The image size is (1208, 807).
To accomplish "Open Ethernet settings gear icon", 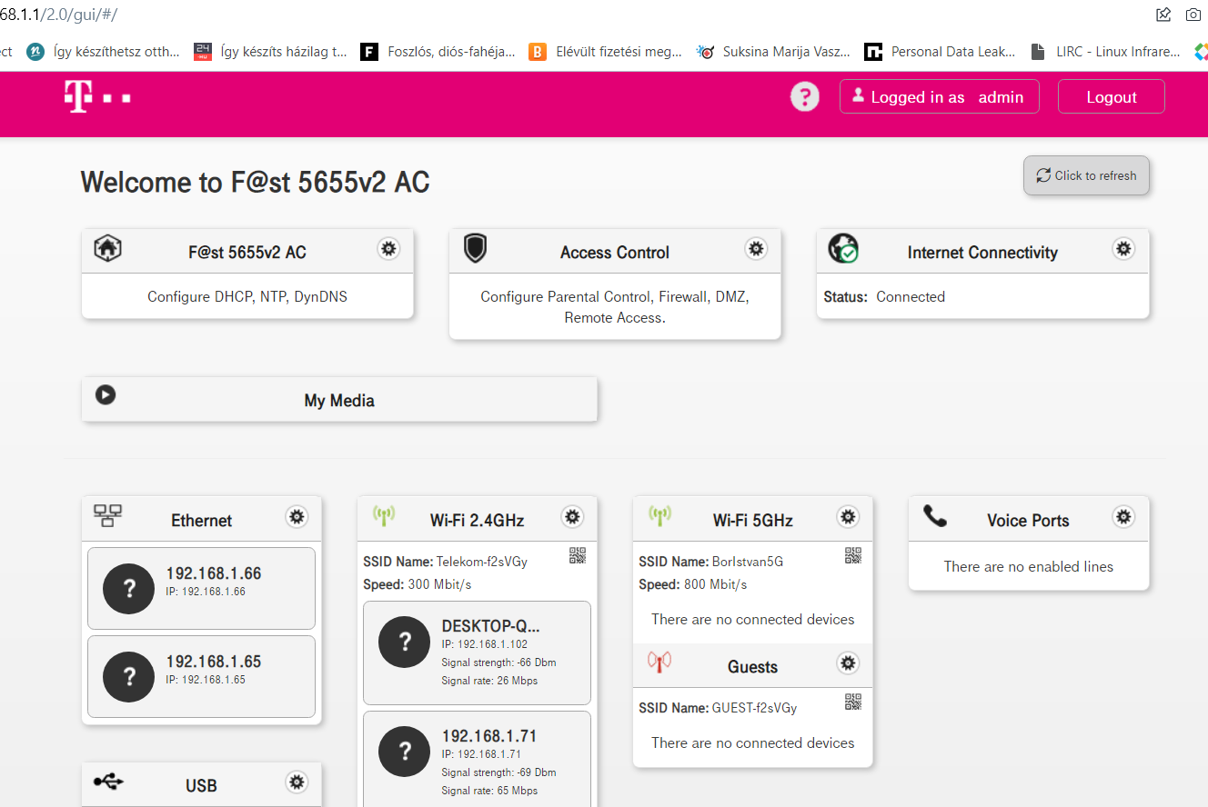I will point(297,517).
